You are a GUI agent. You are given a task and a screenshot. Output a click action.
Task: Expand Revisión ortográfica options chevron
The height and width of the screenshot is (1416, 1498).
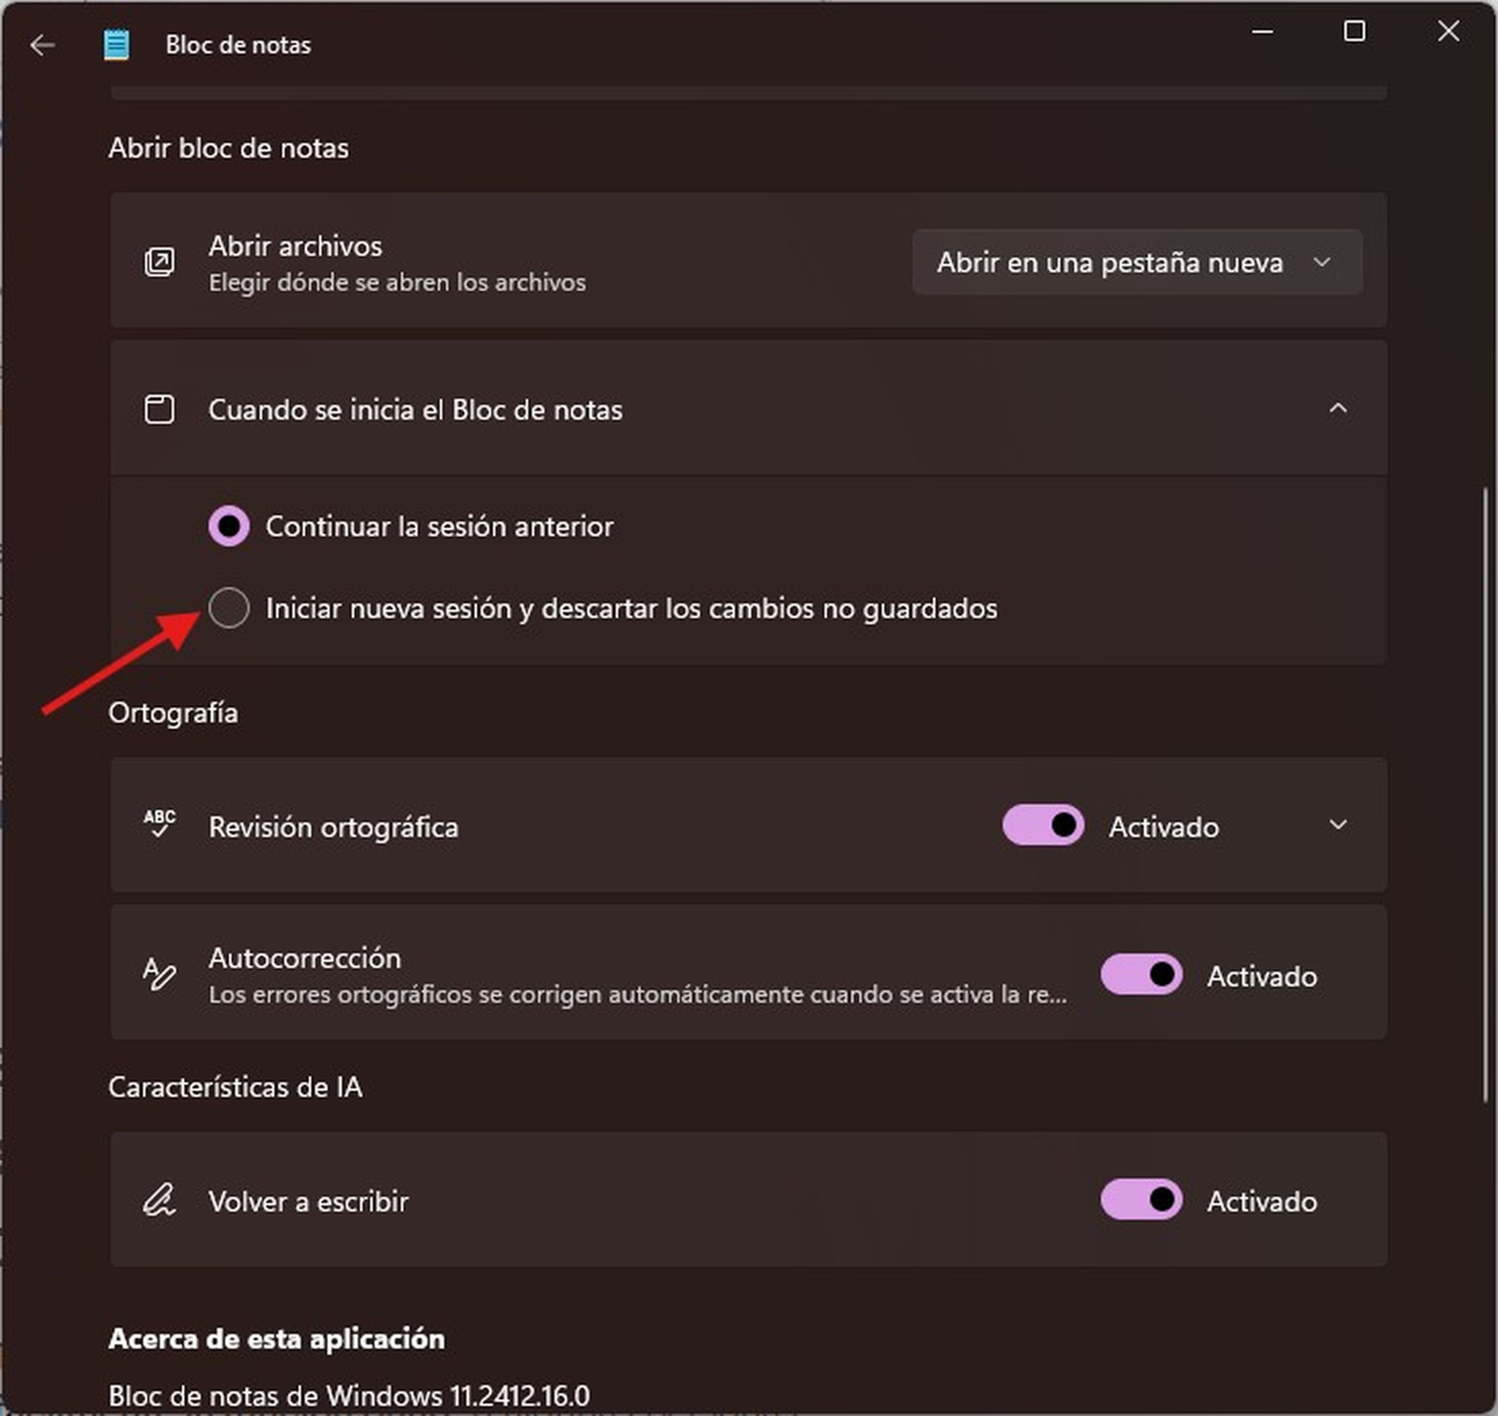point(1337,824)
